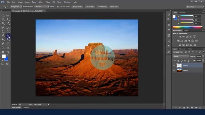Toggle layer filtering switch on or off
This screenshot has width=205, height=115.
click(x=204, y=52)
